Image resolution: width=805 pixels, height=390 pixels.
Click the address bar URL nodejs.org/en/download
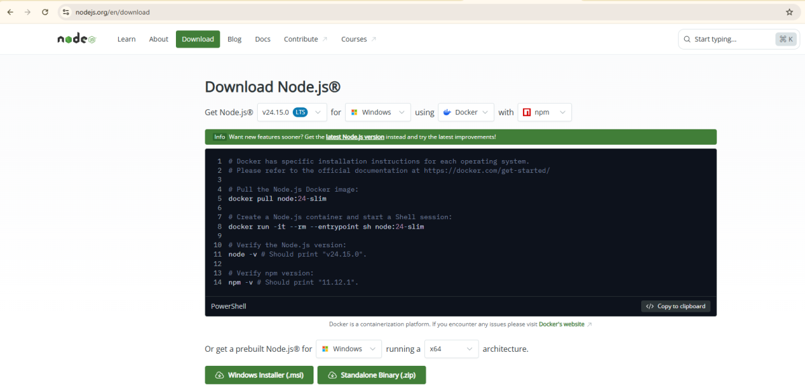click(x=112, y=12)
